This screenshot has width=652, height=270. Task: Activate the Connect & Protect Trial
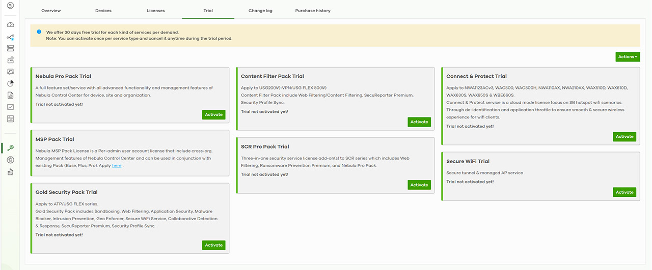[624, 137]
